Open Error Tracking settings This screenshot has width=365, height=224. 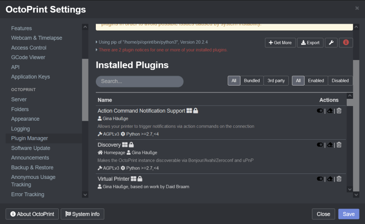click(x=27, y=194)
